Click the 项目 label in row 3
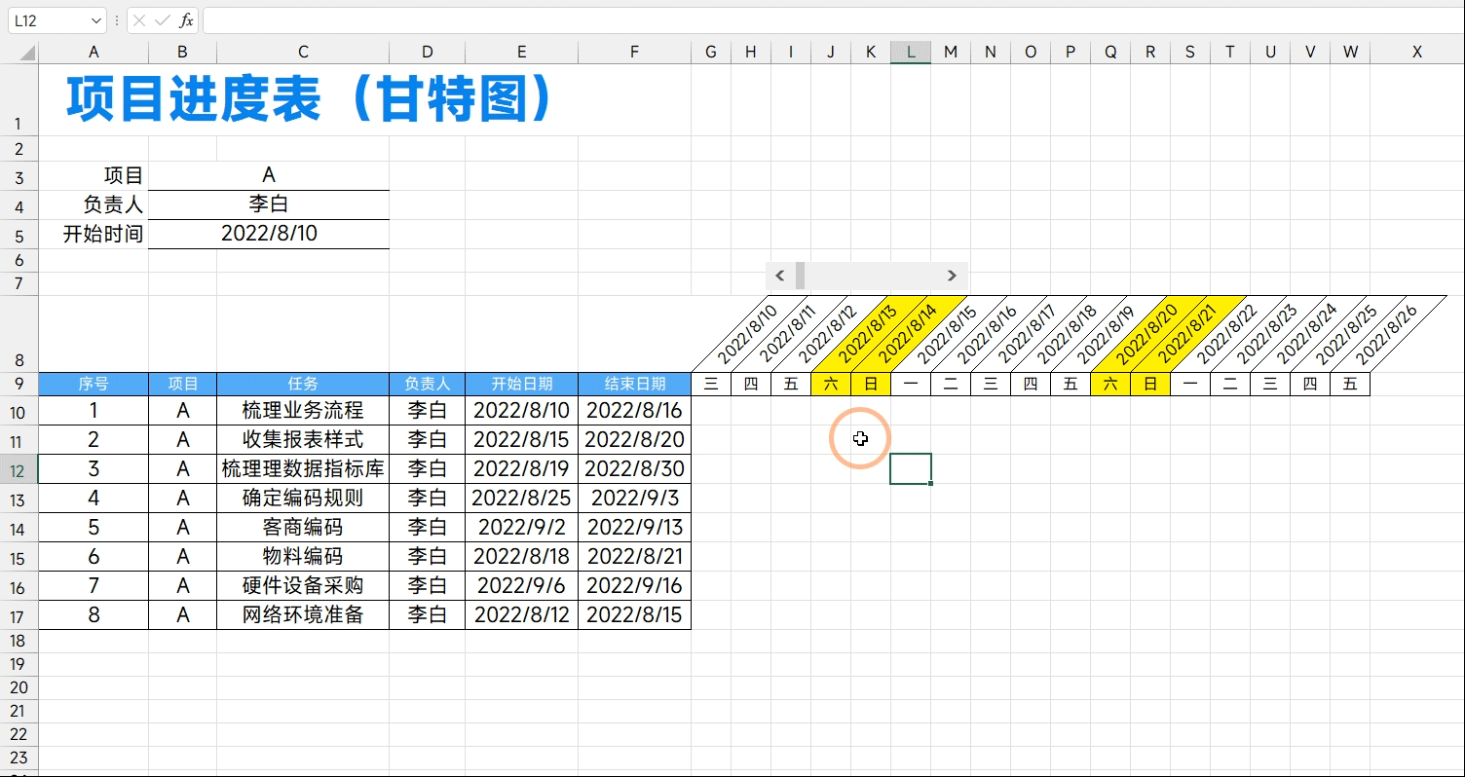The width and height of the screenshot is (1465, 777). 124,175
